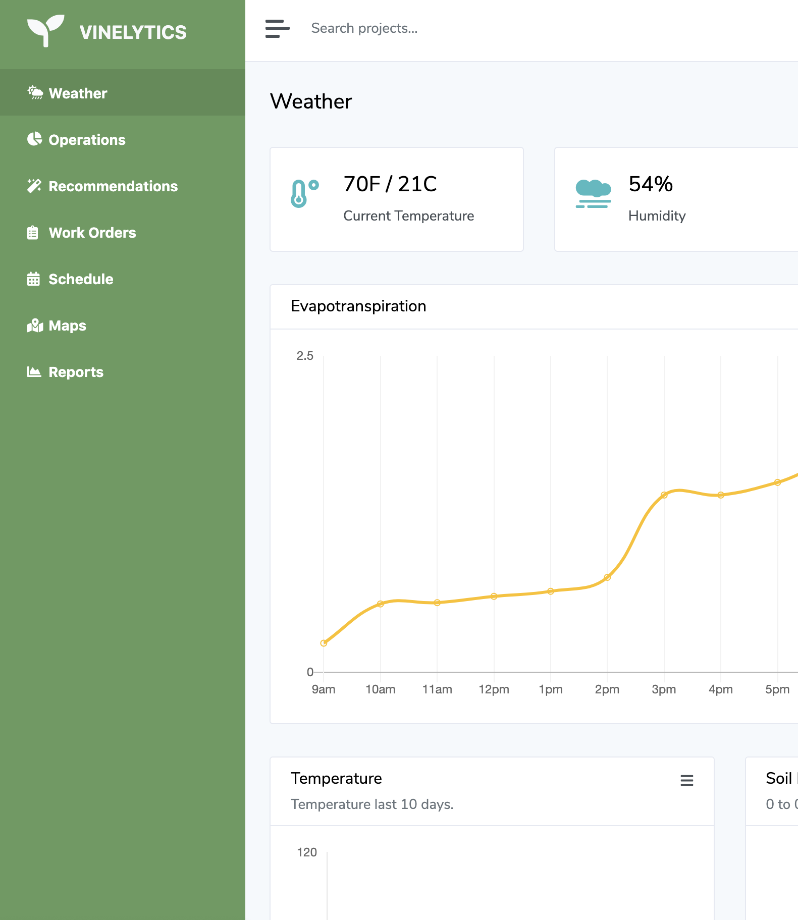Click the Schedule calendar icon
Screen dimensions: 798x920
click(33, 279)
